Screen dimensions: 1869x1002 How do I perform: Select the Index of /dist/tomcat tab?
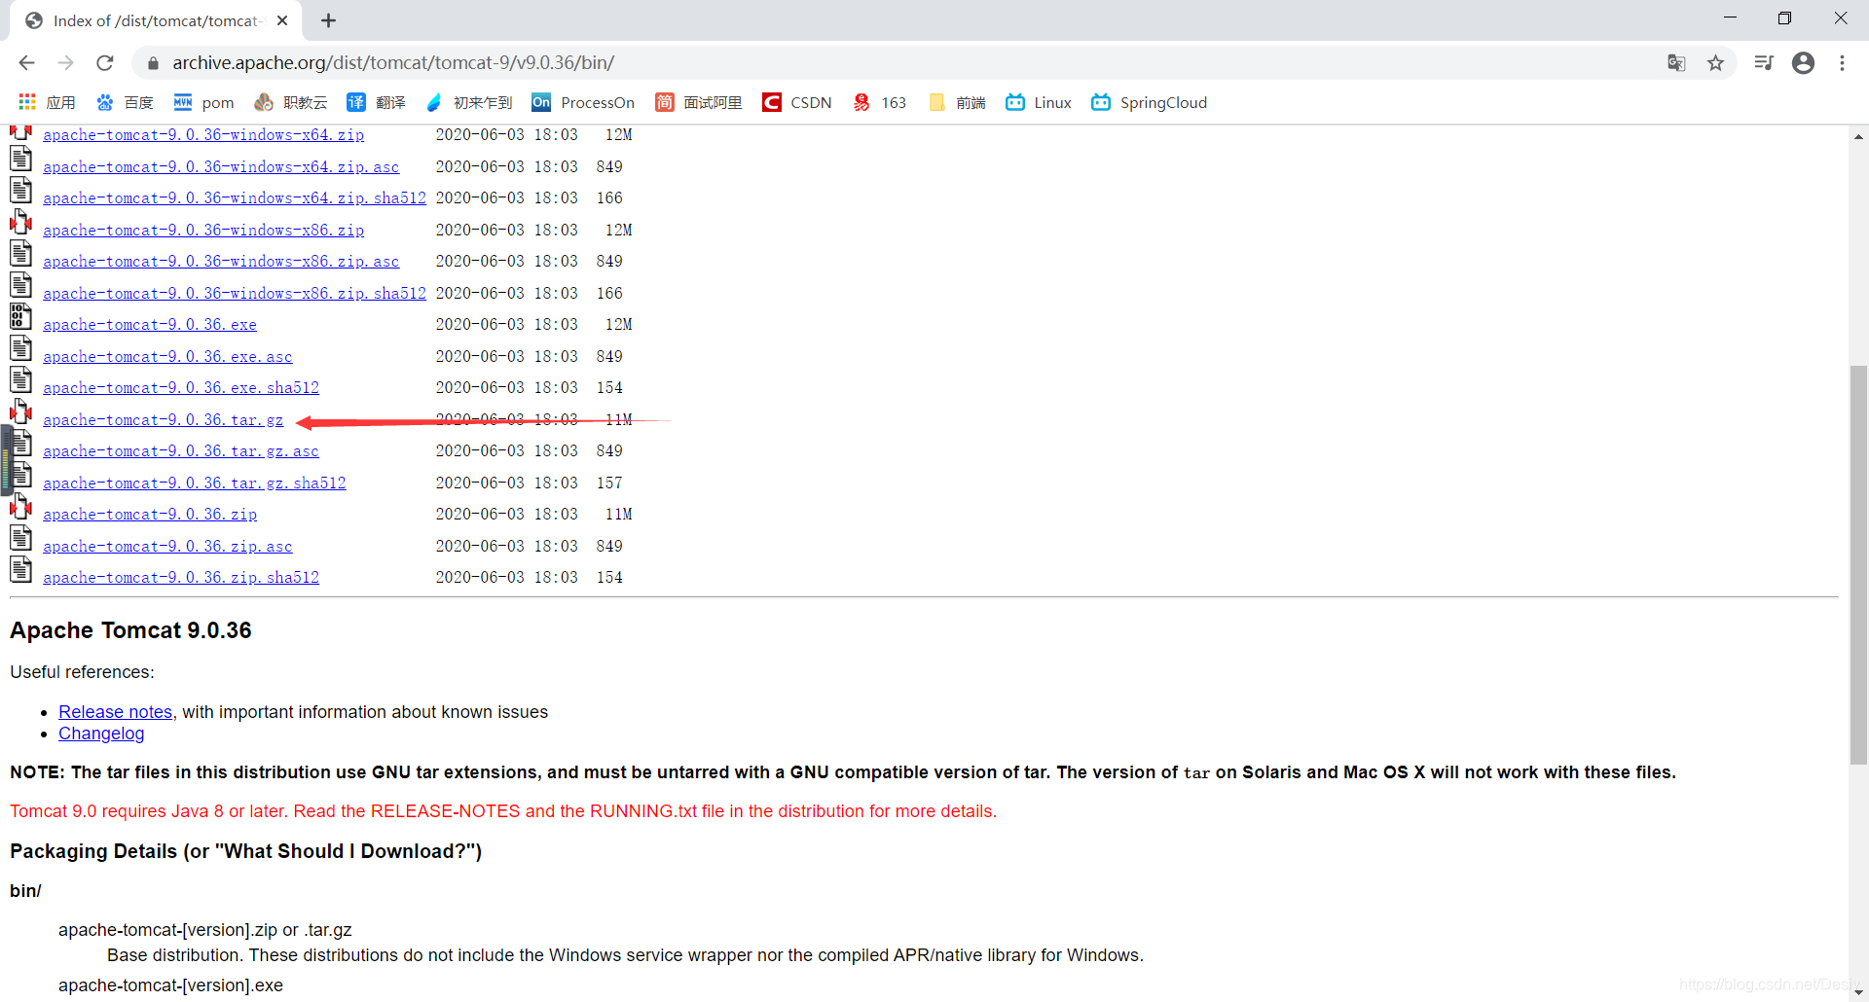(156, 20)
